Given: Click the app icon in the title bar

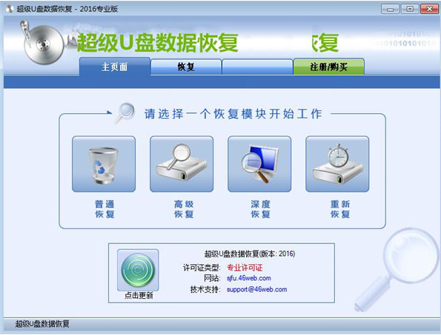Looking at the screenshot, I should click(x=10, y=9).
